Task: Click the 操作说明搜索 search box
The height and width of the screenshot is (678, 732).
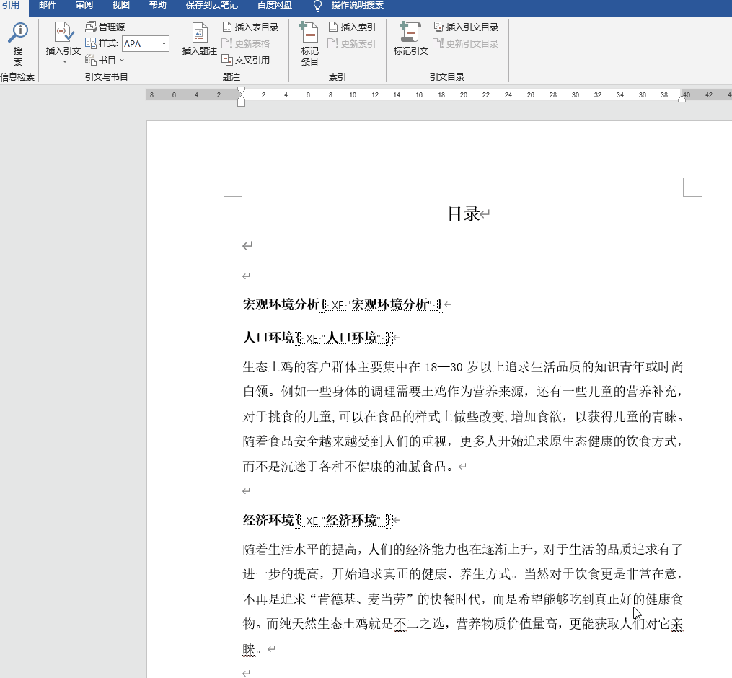Action: (x=357, y=5)
